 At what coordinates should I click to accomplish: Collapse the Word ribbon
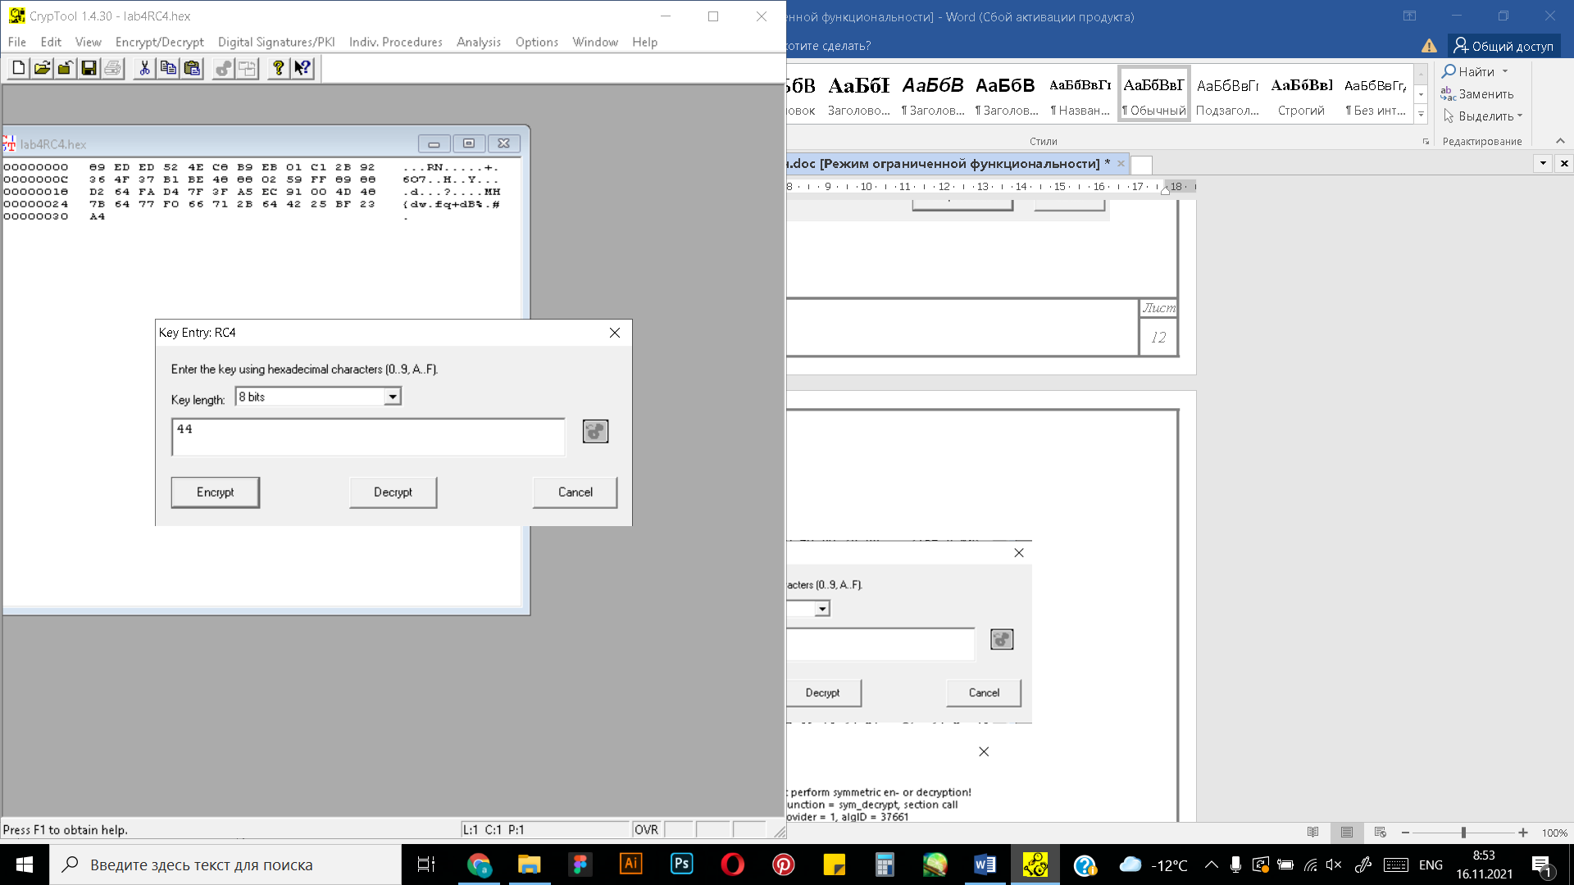pyautogui.click(x=1560, y=141)
